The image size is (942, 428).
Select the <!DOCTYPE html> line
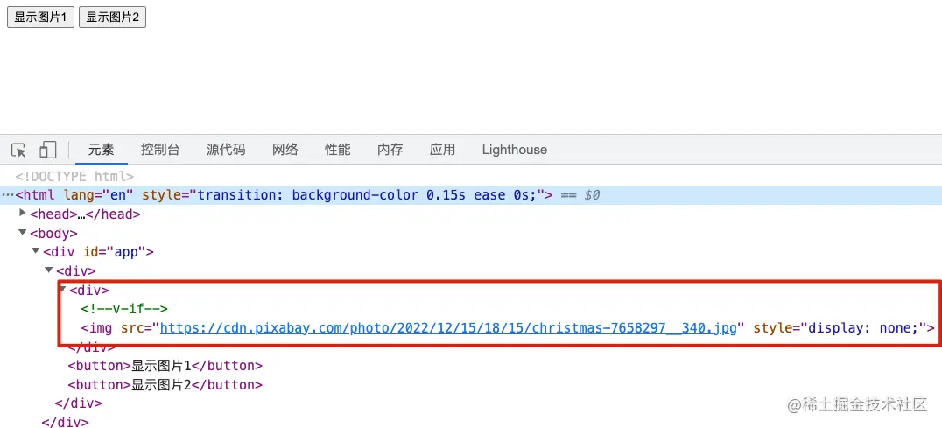click(74, 177)
